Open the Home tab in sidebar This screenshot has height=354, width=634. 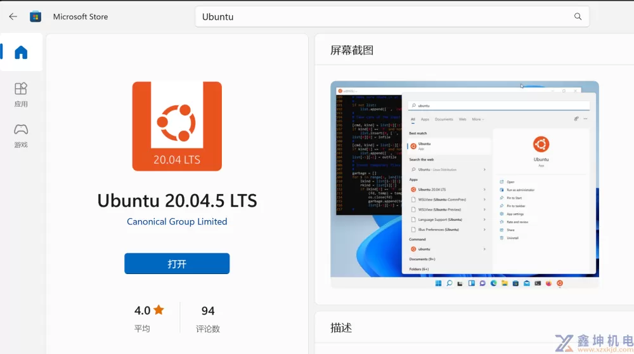(21, 53)
